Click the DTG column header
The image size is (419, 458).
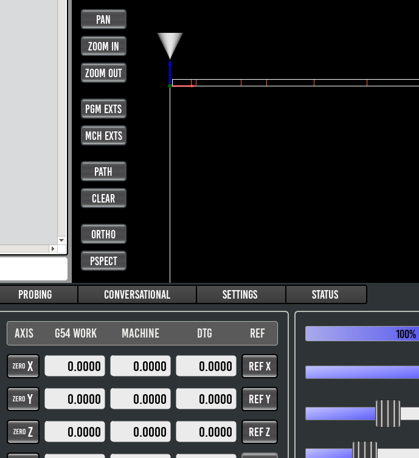[x=204, y=333]
